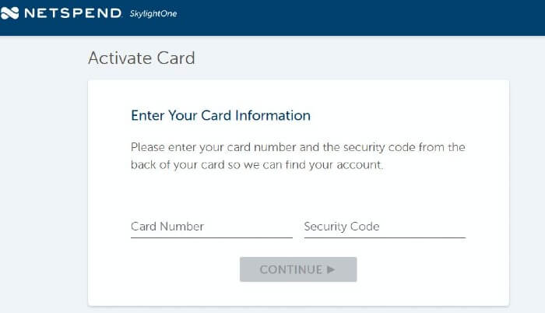Viewport: 545px width, 313px height.
Task: Click the light gray page background
Action: pos(44,174)
